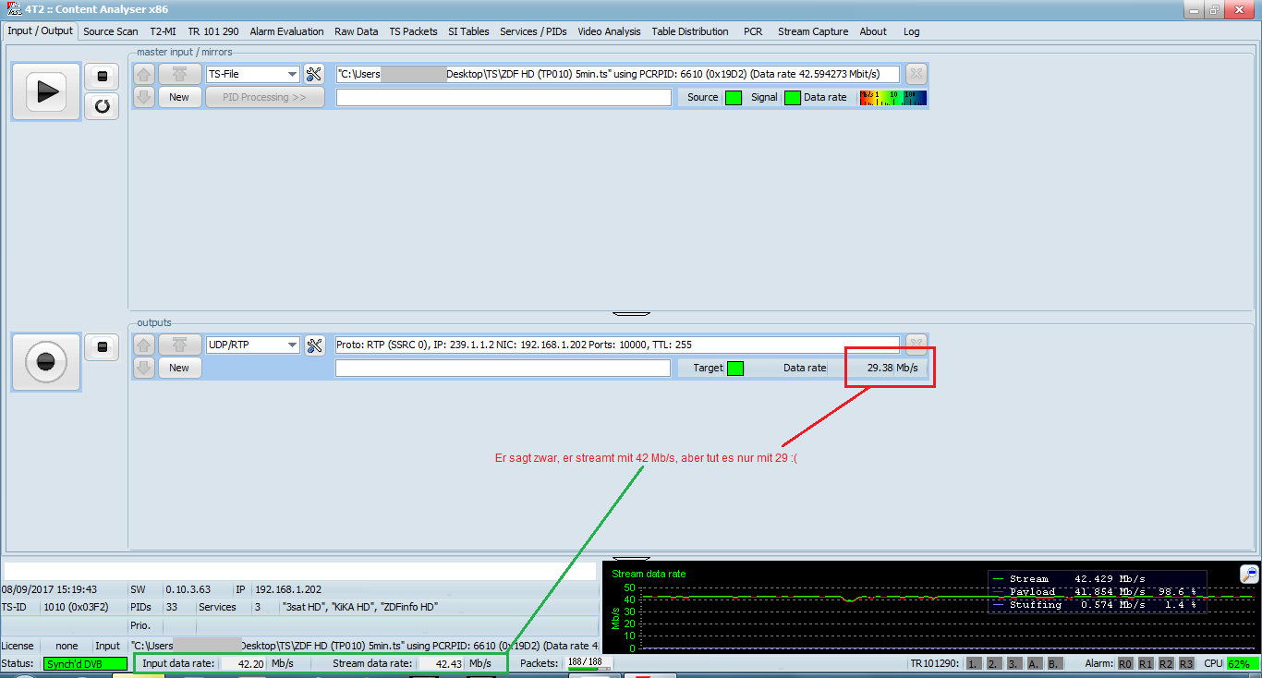This screenshot has width=1262, height=678.
Task: Click the empty text field under output parameters
Action: (502, 369)
